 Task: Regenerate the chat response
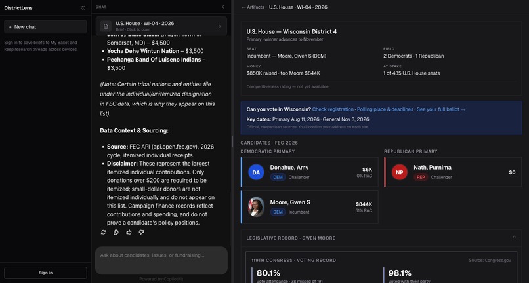(x=103, y=232)
